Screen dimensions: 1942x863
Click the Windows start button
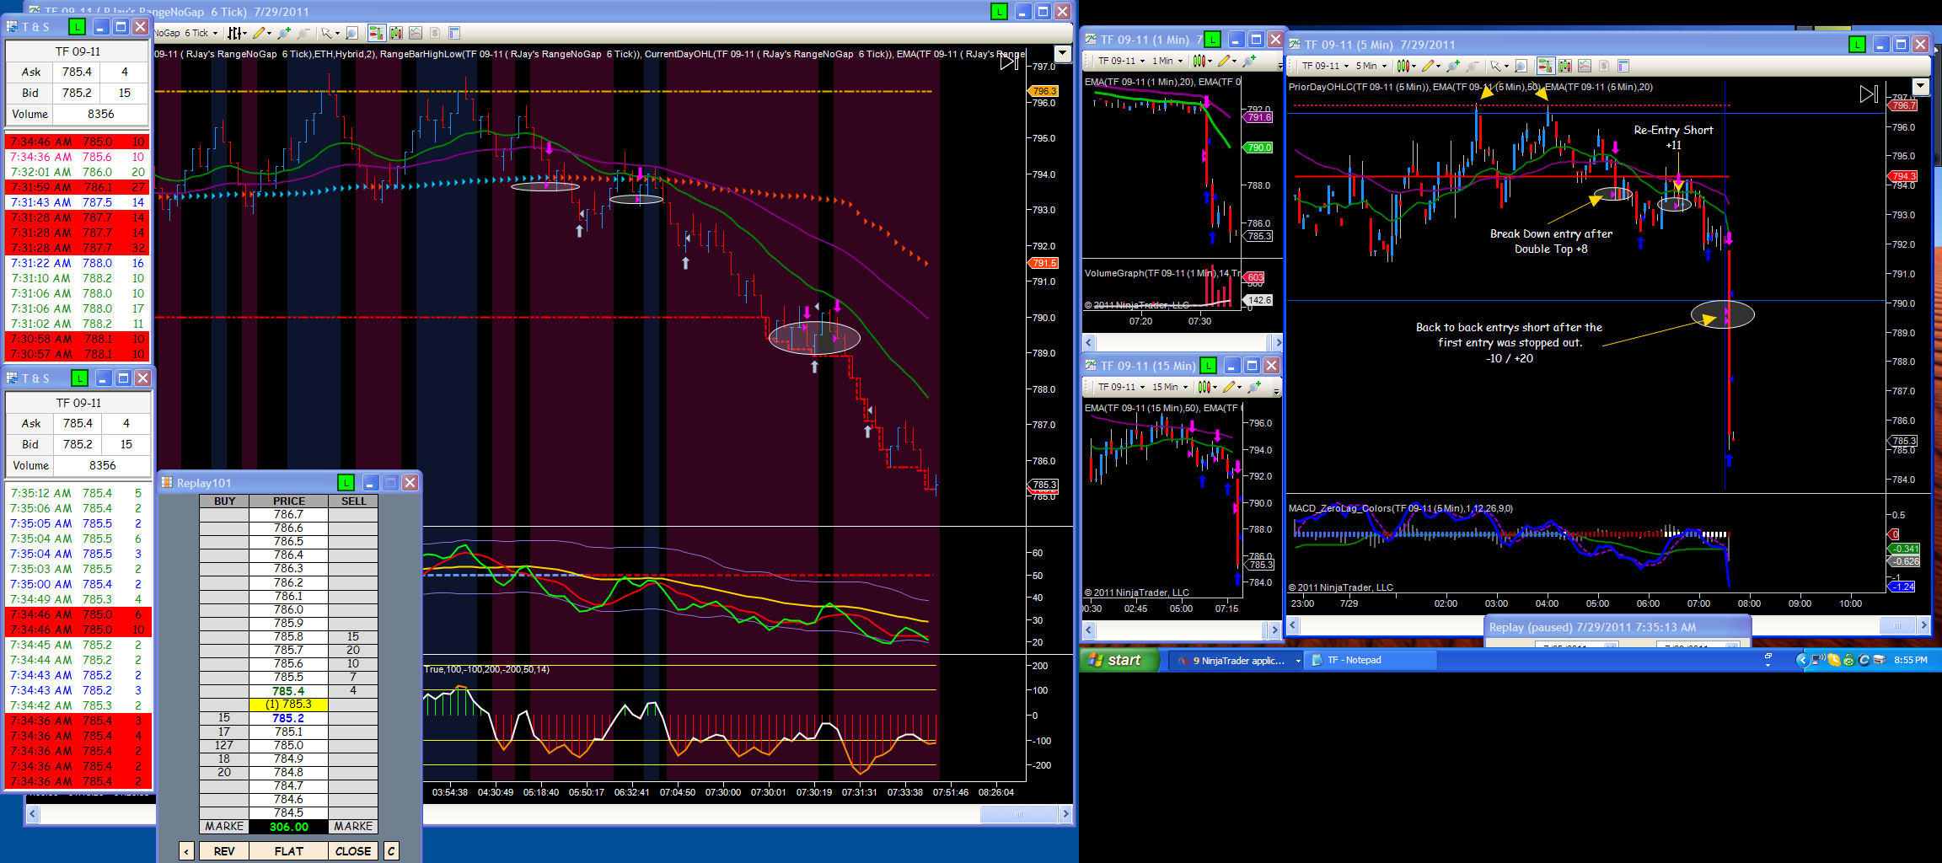click(x=1120, y=660)
